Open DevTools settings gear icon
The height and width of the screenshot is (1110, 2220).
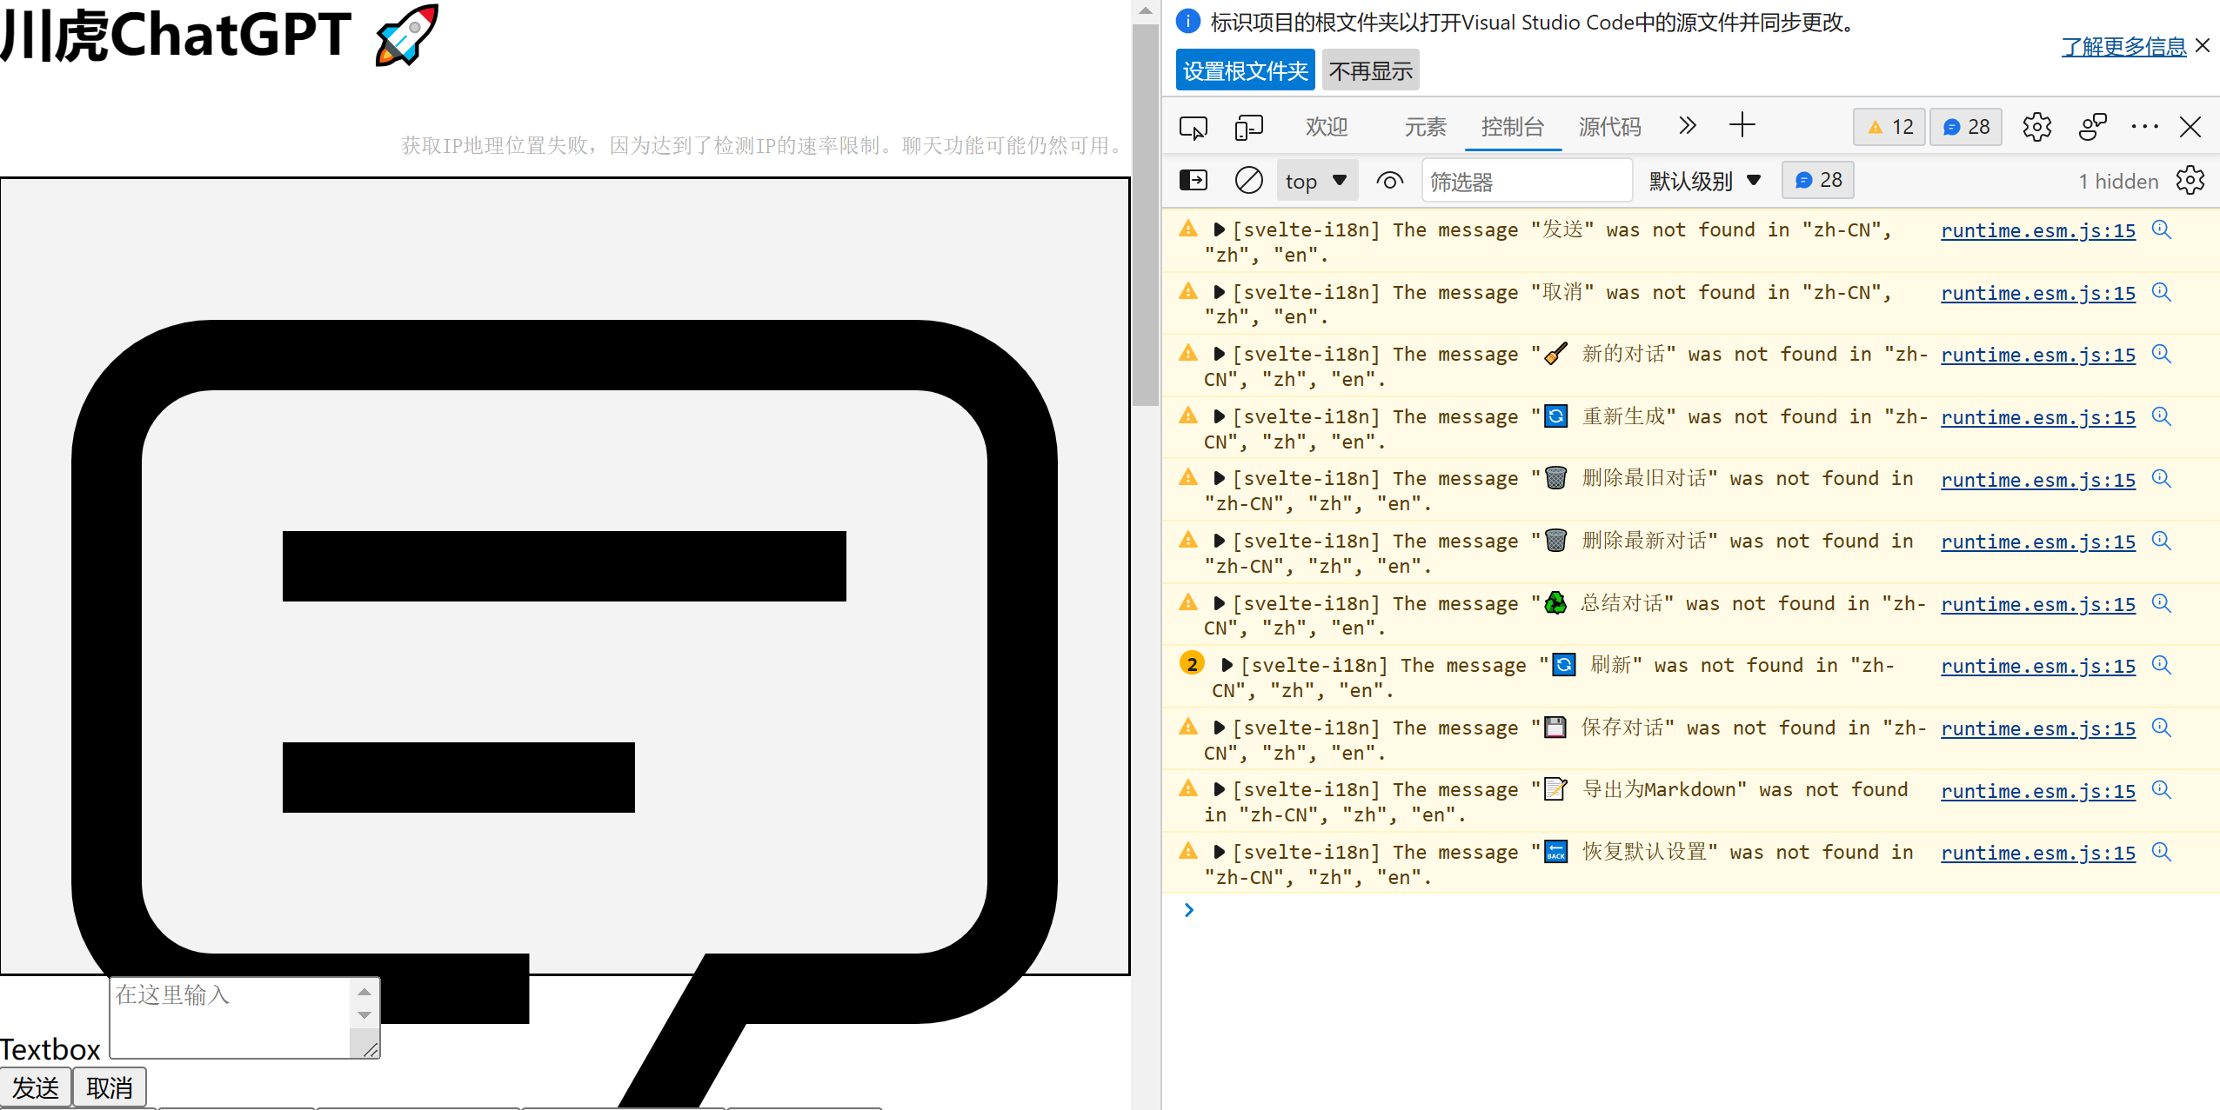click(x=2036, y=127)
